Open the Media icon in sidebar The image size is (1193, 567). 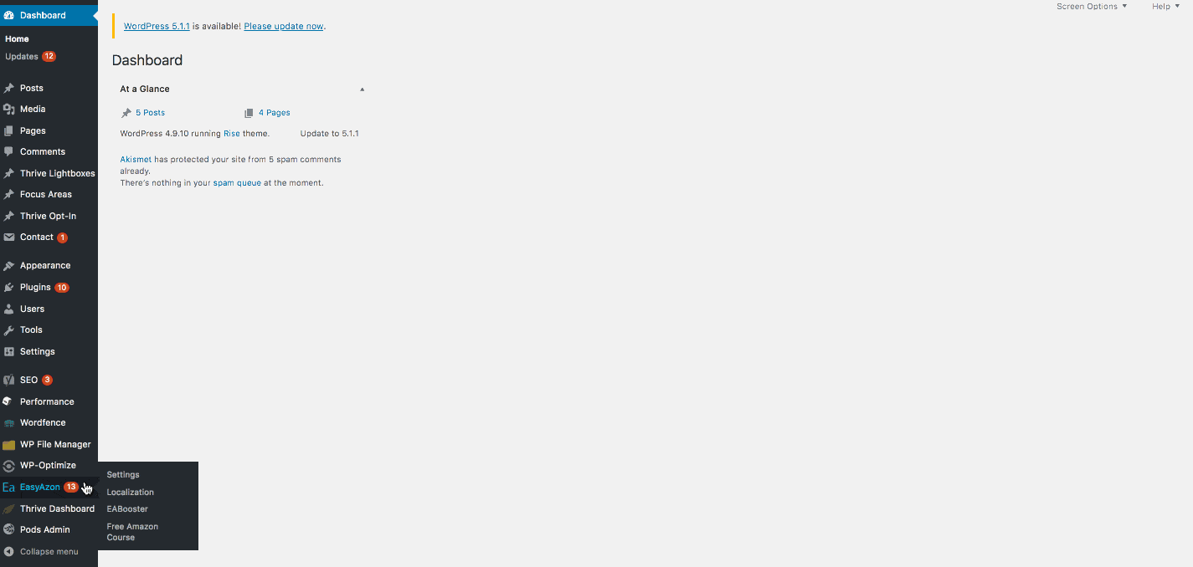coord(9,109)
